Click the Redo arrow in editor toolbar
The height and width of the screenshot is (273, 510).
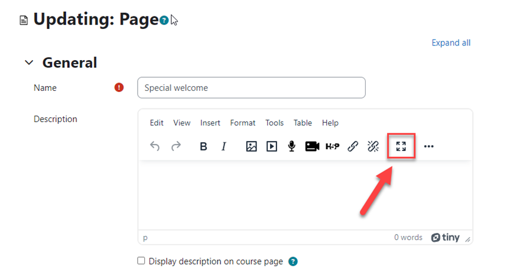click(x=176, y=146)
